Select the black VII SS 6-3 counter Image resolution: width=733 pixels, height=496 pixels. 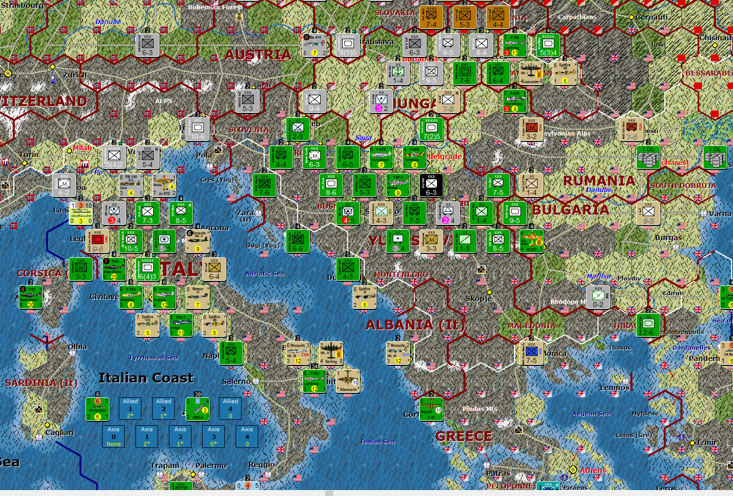(x=431, y=185)
